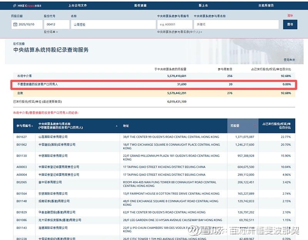Open the 使用条款 terms link

(290, 60)
